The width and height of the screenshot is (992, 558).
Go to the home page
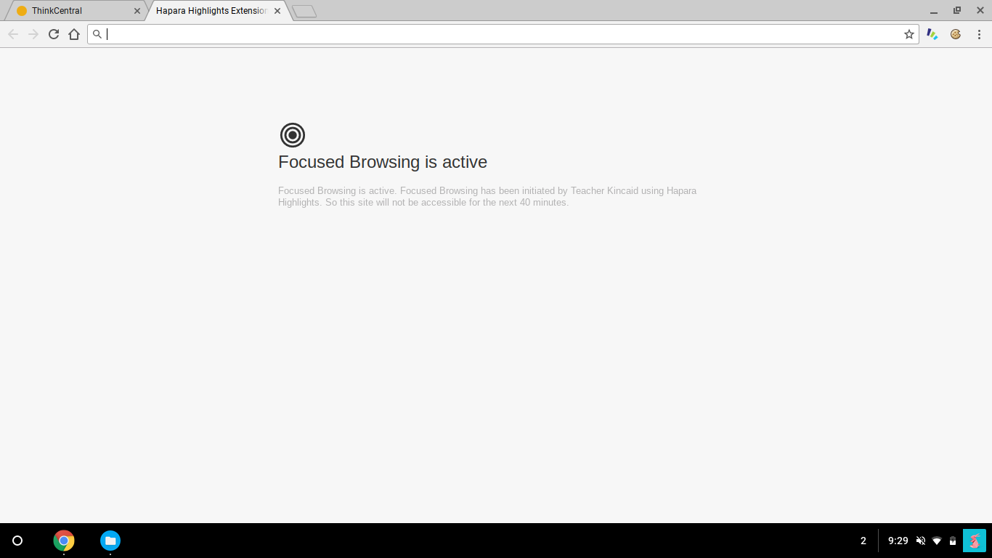click(74, 34)
